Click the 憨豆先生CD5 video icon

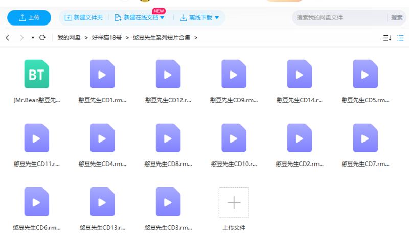[365, 75]
